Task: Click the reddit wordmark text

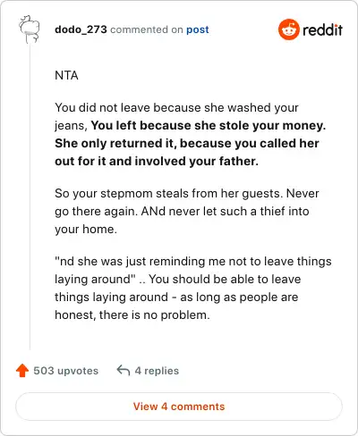Action: [322, 29]
